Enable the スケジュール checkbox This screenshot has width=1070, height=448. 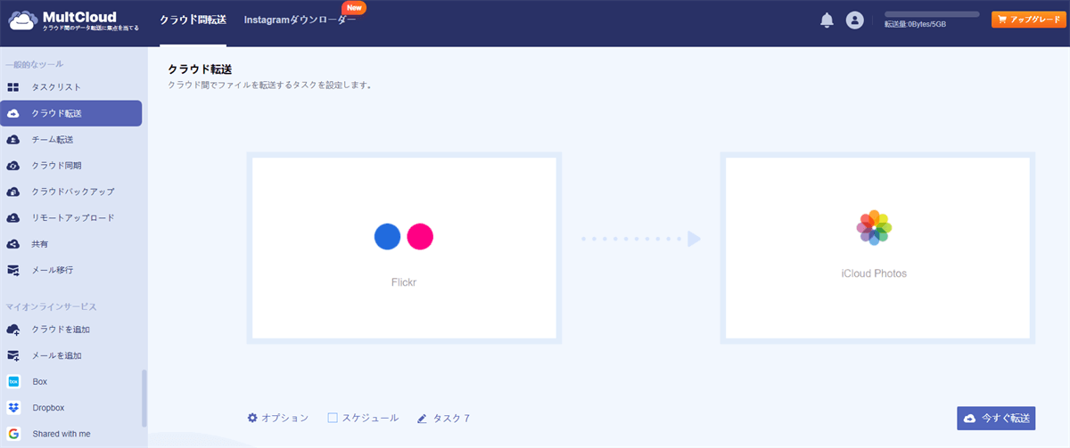(x=333, y=418)
